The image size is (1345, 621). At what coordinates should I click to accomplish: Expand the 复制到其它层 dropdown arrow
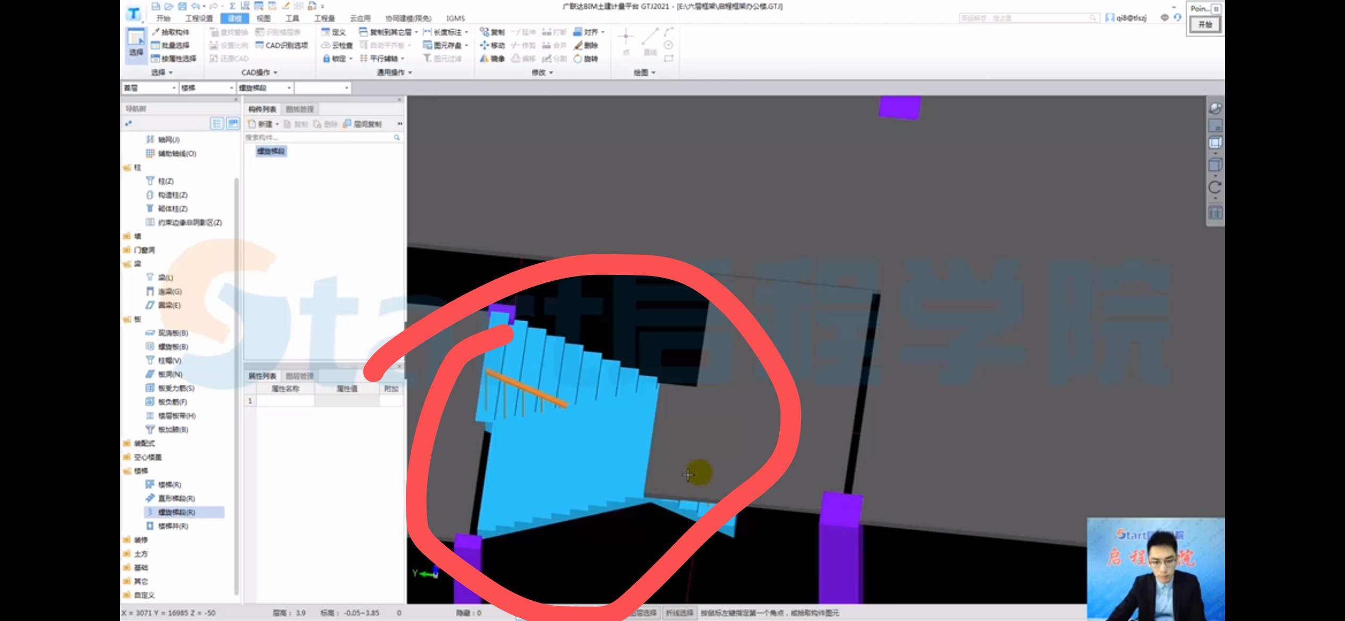416,32
